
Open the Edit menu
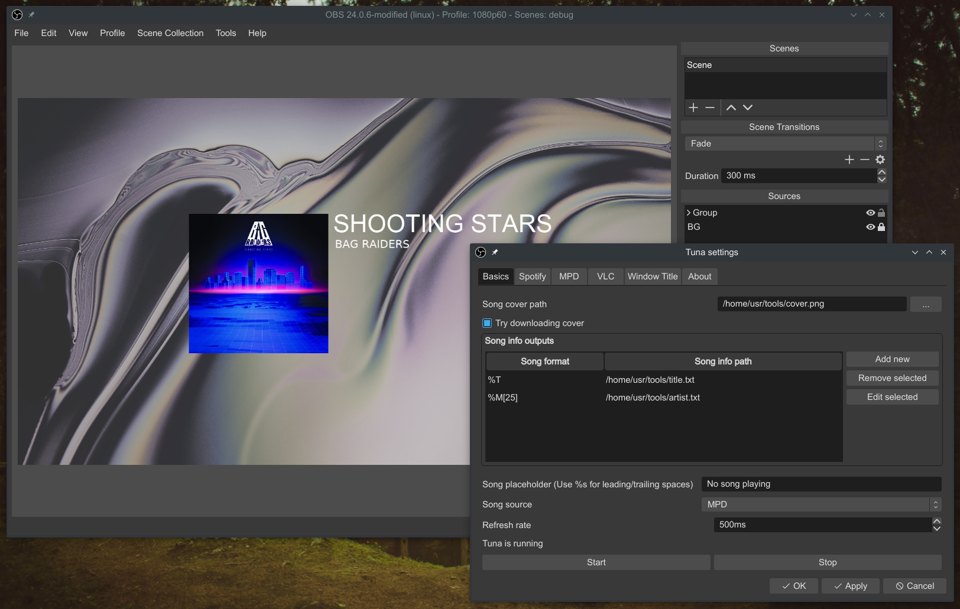tap(48, 33)
